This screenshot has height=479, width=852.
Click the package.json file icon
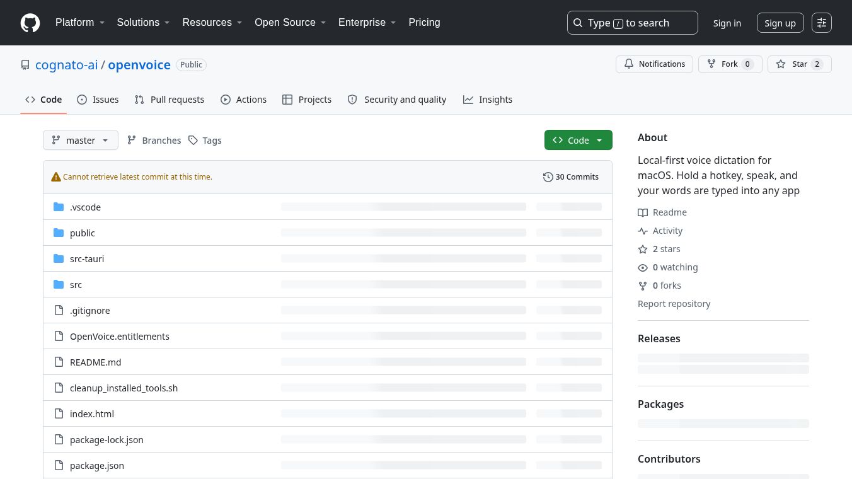click(59, 465)
